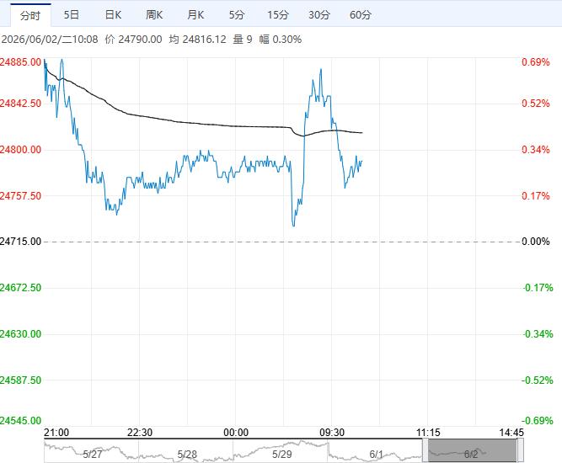Switch to the 5分 interval tab
This screenshot has height=463, width=562.
[x=237, y=15]
